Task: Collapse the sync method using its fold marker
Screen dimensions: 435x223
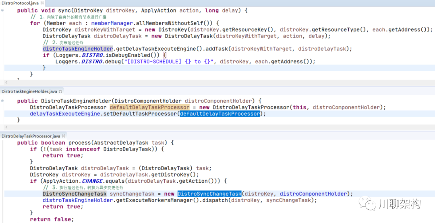Action: (x=2, y=10)
